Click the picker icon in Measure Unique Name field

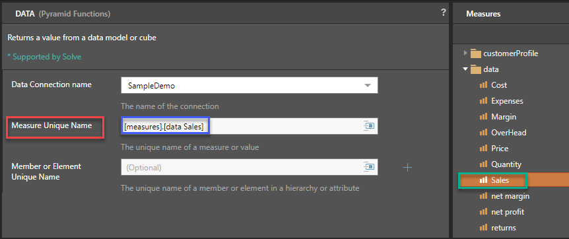[369, 126]
